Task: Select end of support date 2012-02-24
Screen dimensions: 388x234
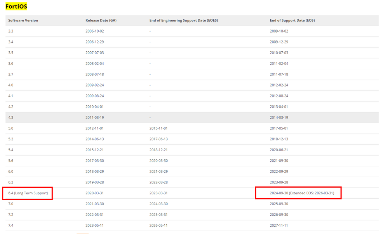Action: (x=279, y=85)
